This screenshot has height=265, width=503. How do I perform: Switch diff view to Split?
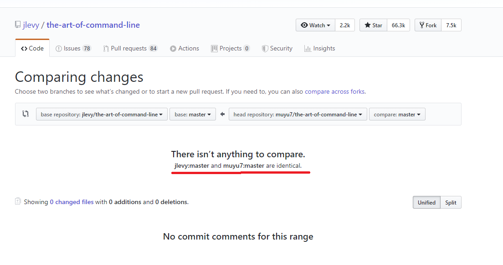[x=451, y=203]
